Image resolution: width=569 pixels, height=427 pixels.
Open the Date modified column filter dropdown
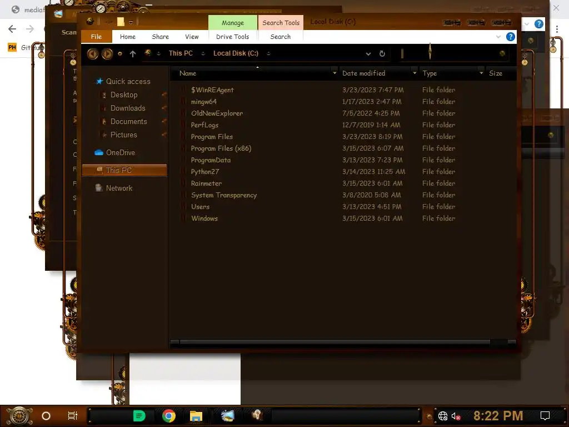tap(415, 73)
